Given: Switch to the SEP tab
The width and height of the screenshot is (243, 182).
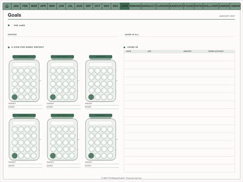Looking at the screenshot, I should coord(89,6).
